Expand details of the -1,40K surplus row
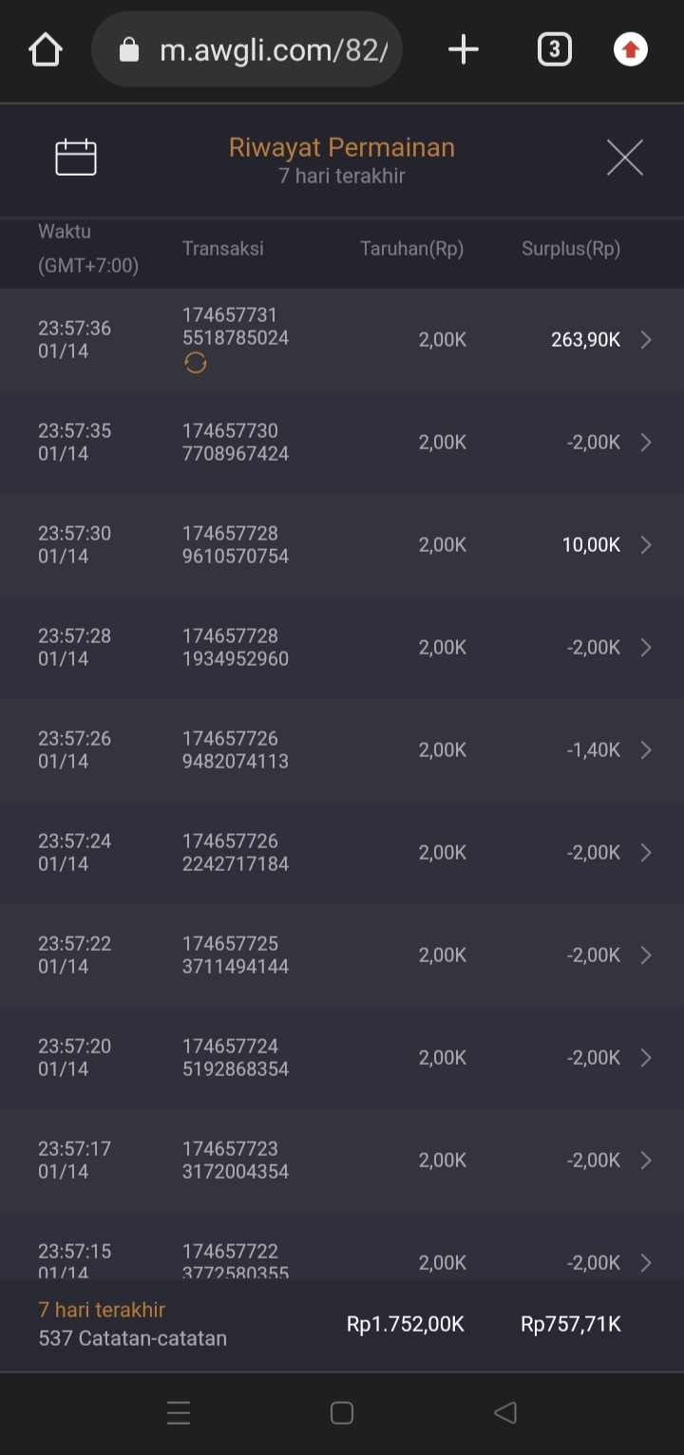This screenshot has height=1455, width=684. click(646, 750)
